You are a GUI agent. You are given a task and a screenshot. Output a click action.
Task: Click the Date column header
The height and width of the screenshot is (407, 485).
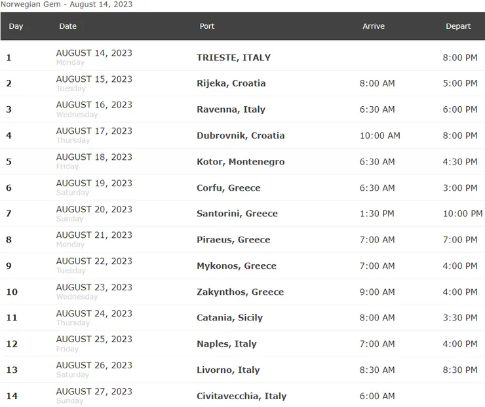click(68, 26)
